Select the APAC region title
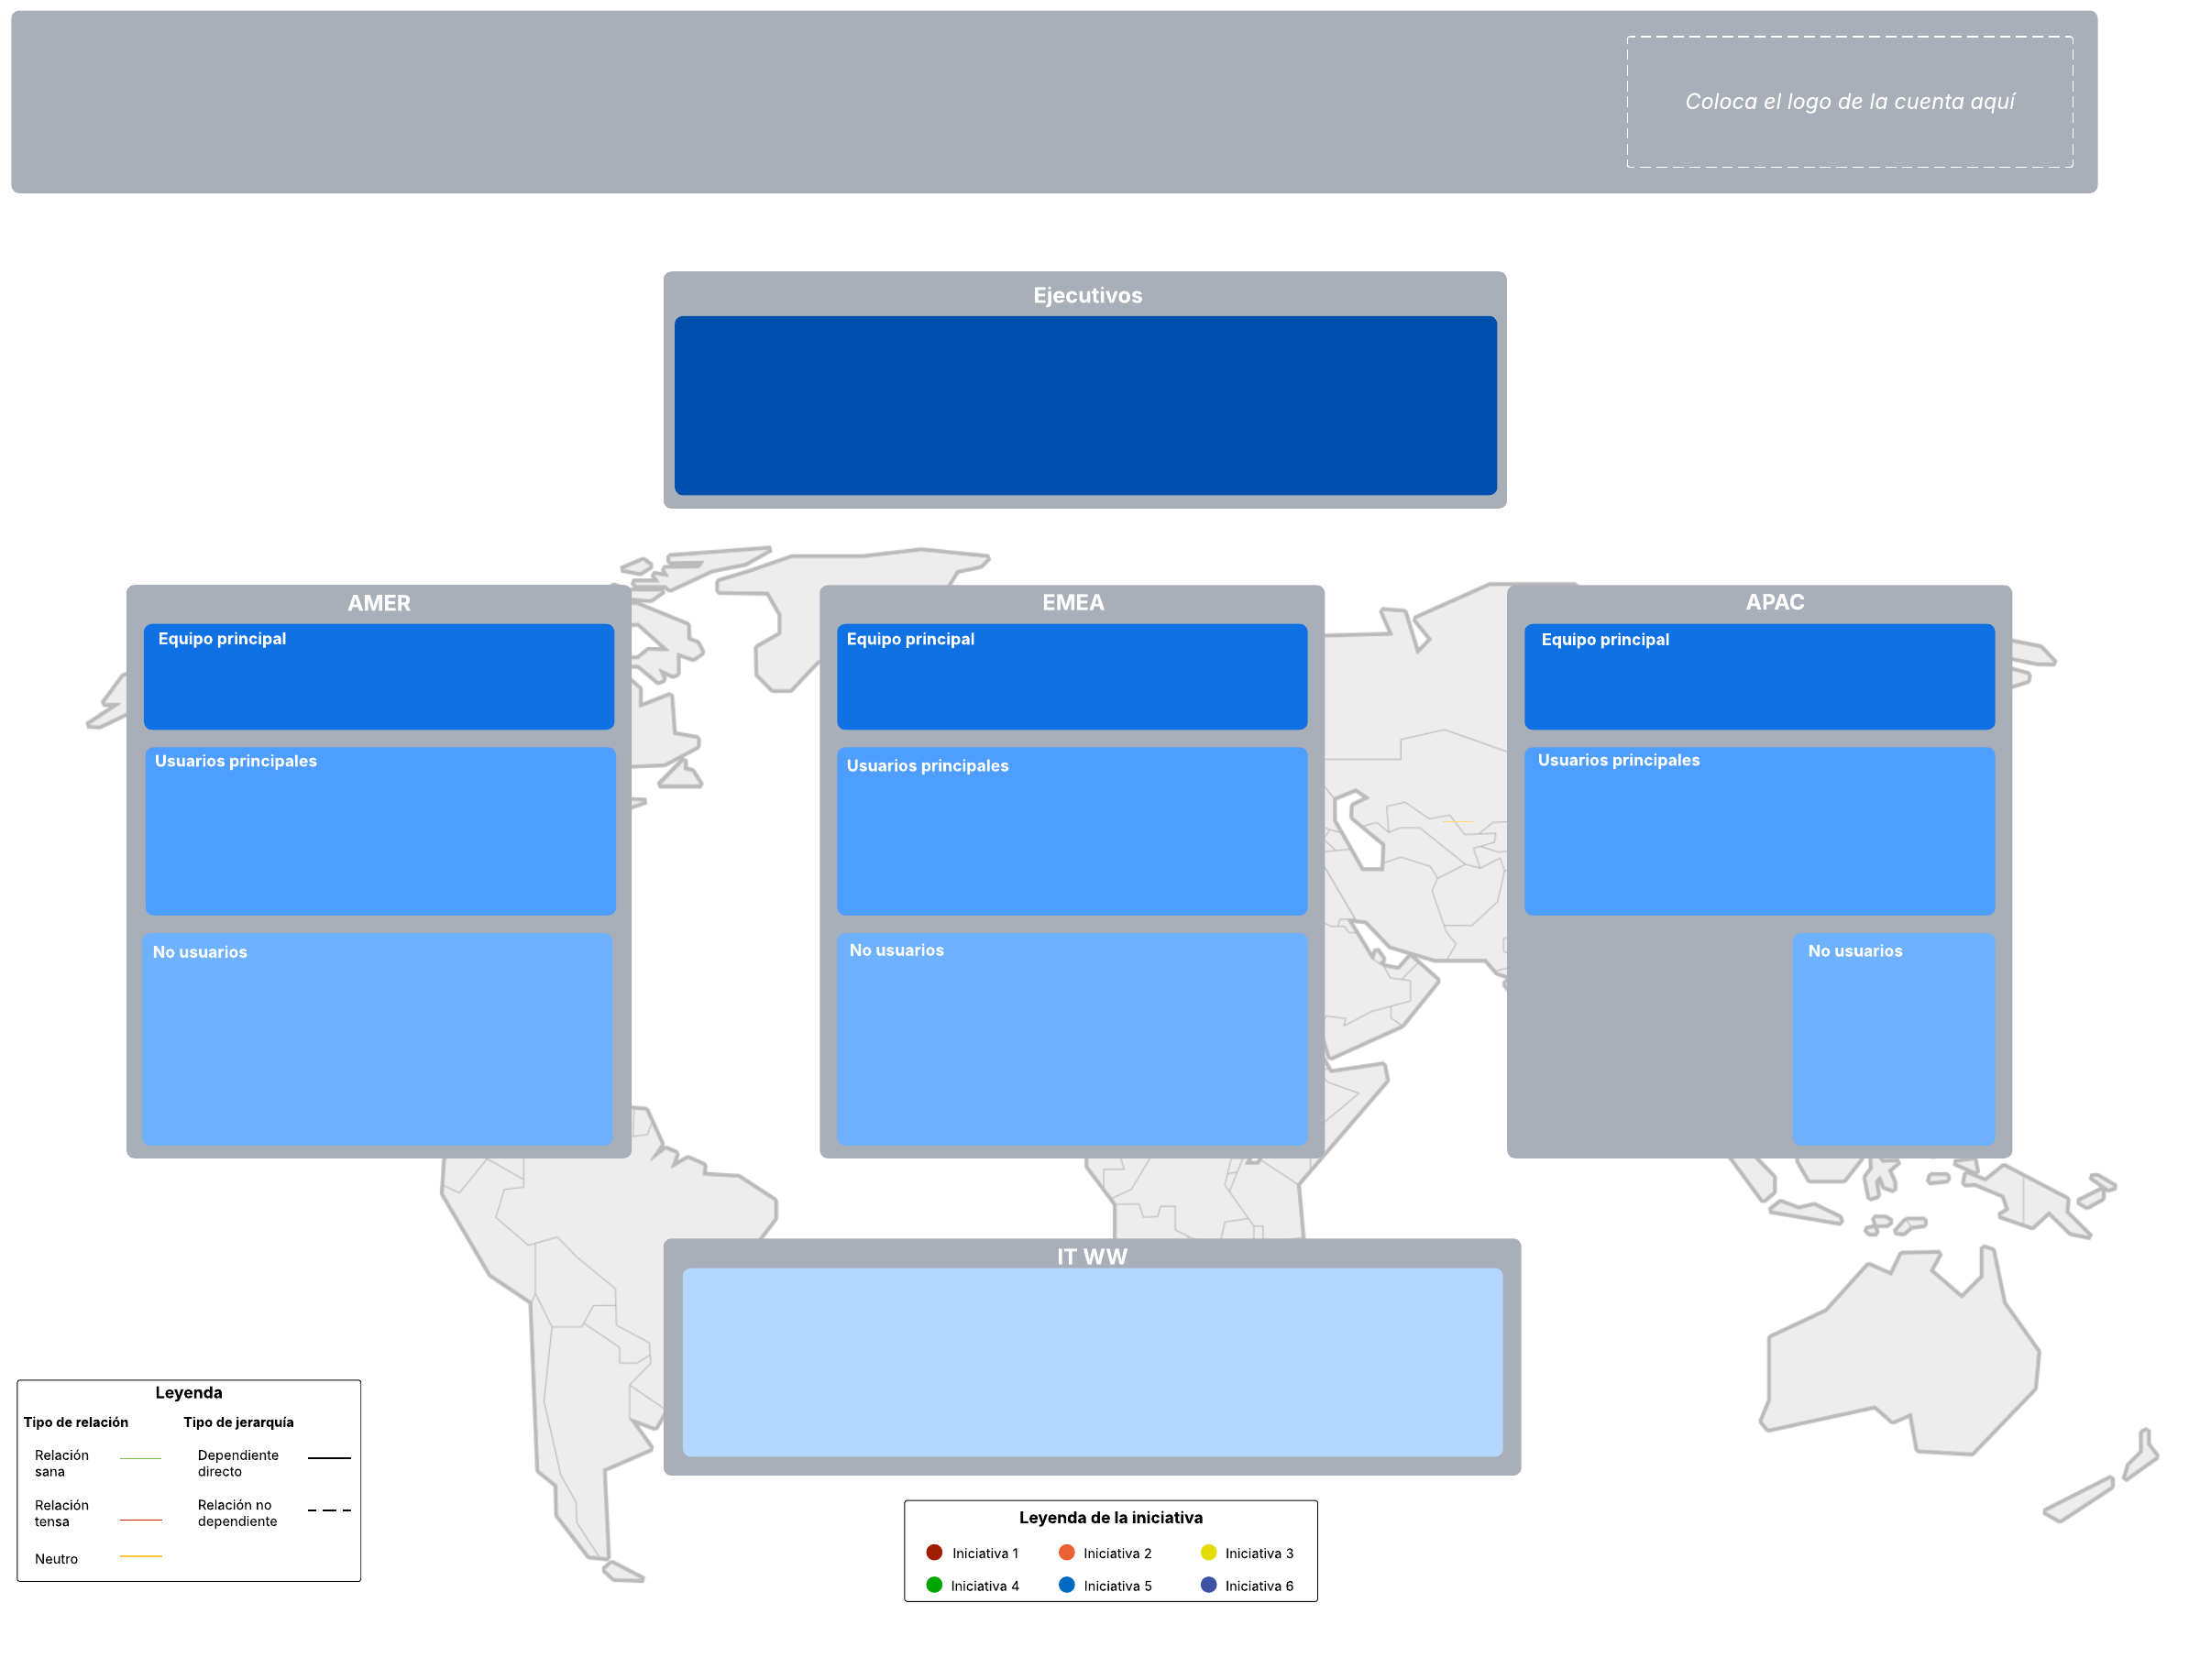This screenshot has width=2200, height=1680. (1775, 602)
